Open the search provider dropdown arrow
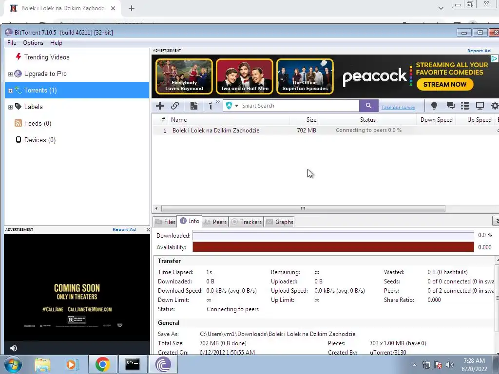Screen dimensions: 499x374 coord(236,106)
